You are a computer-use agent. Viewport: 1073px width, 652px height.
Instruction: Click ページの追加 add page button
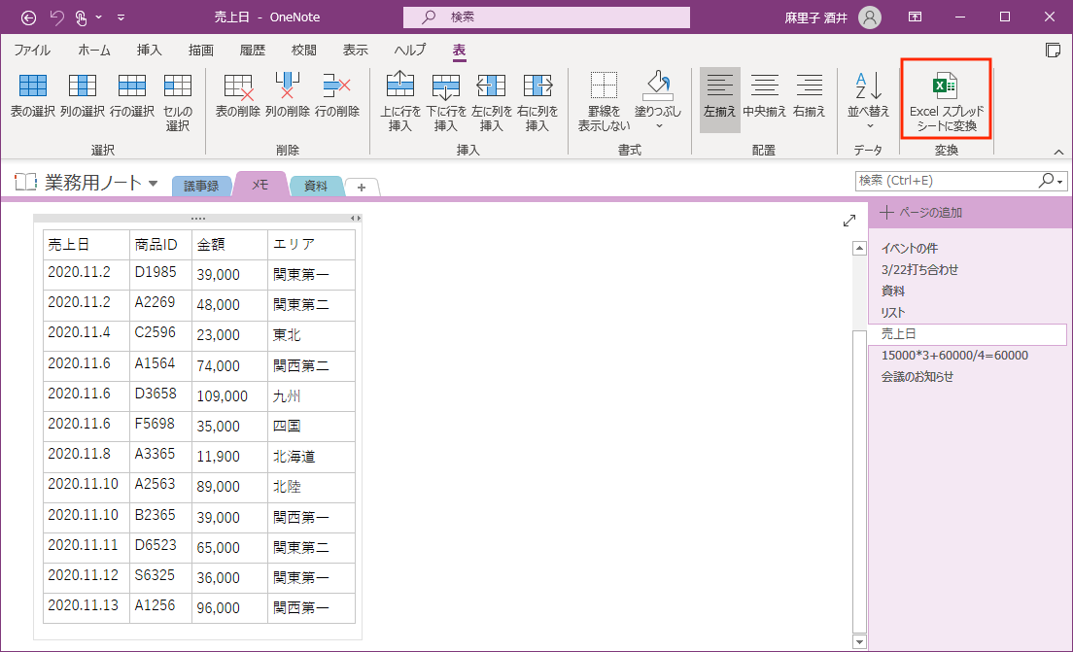(921, 213)
